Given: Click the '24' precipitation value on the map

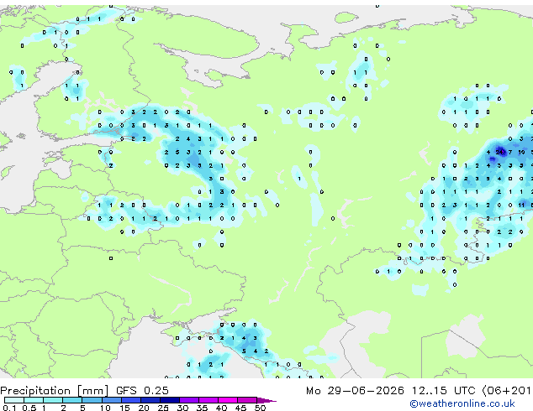Looking at the screenshot, I should pyautogui.click(x=499, y=153).
